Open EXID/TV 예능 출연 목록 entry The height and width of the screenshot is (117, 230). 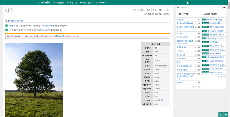coord(186,76)
